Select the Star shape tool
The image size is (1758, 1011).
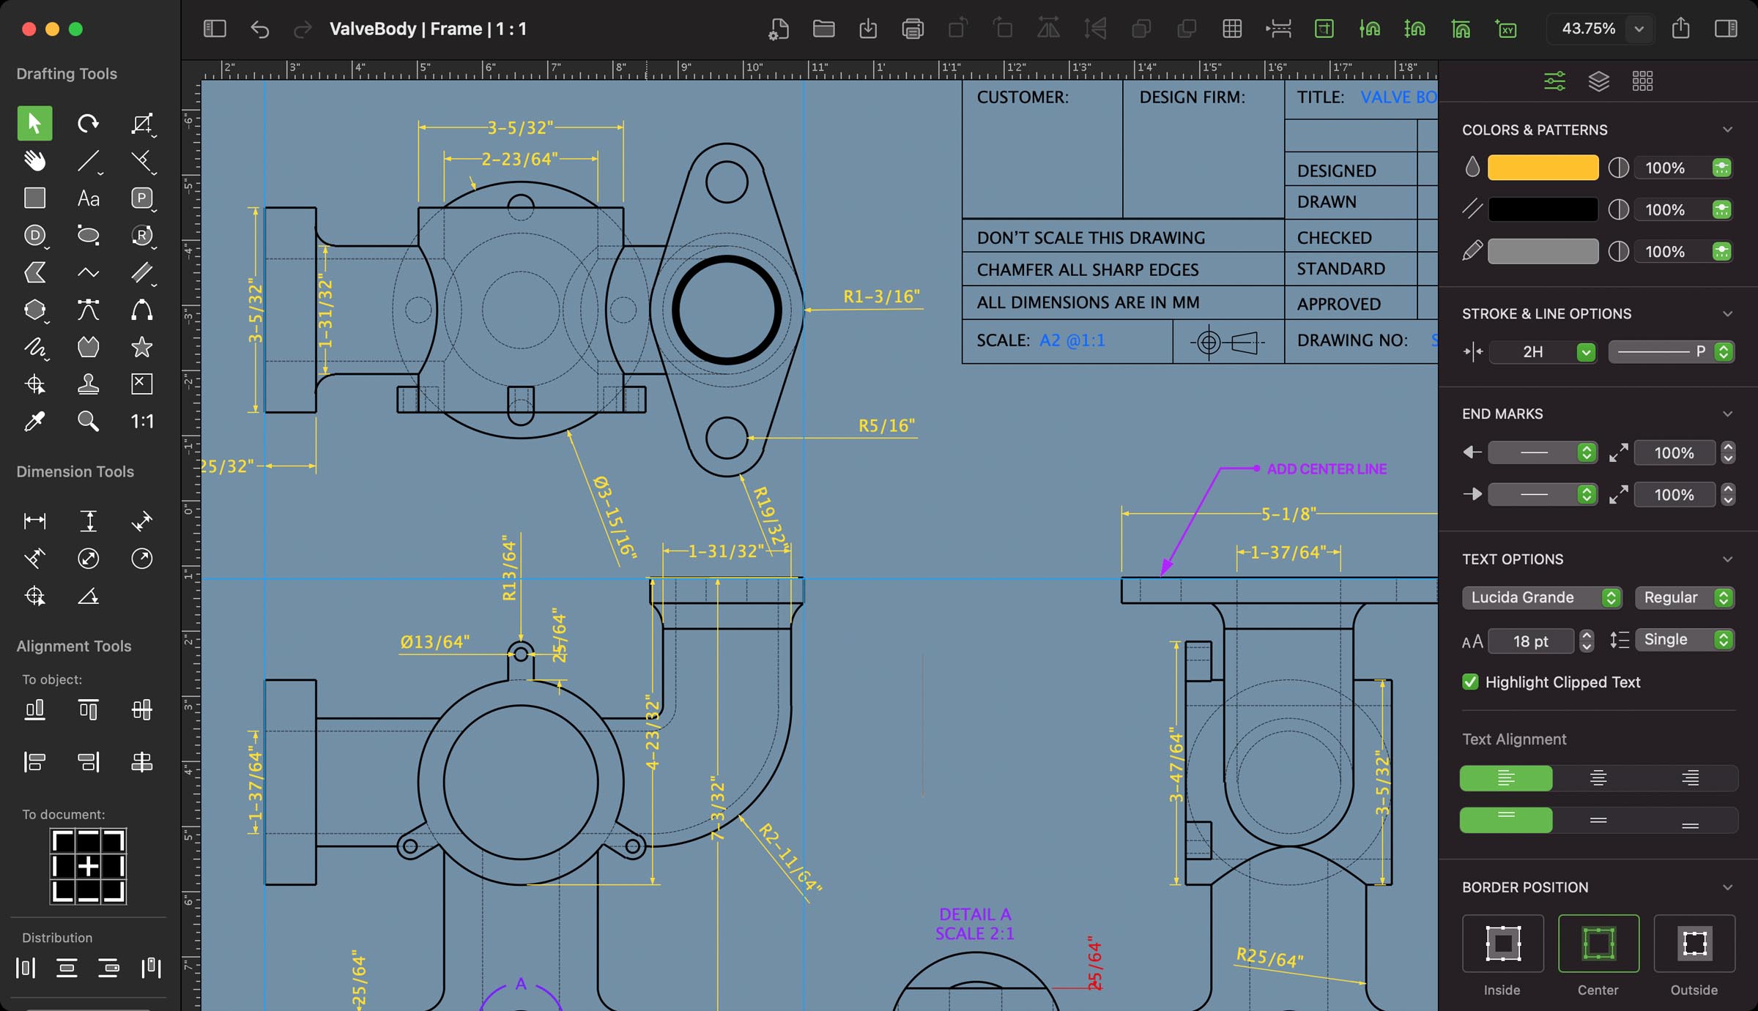click(141, 347)
